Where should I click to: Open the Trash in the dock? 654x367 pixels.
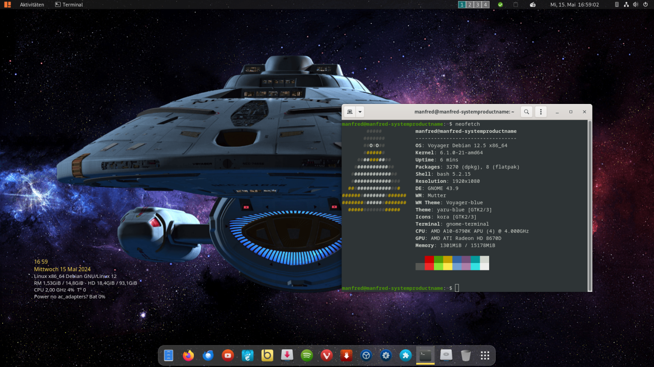click(465, 355)
